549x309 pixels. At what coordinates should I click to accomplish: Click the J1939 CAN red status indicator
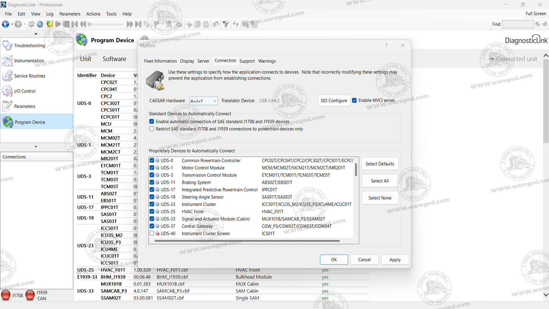(30, 295)
